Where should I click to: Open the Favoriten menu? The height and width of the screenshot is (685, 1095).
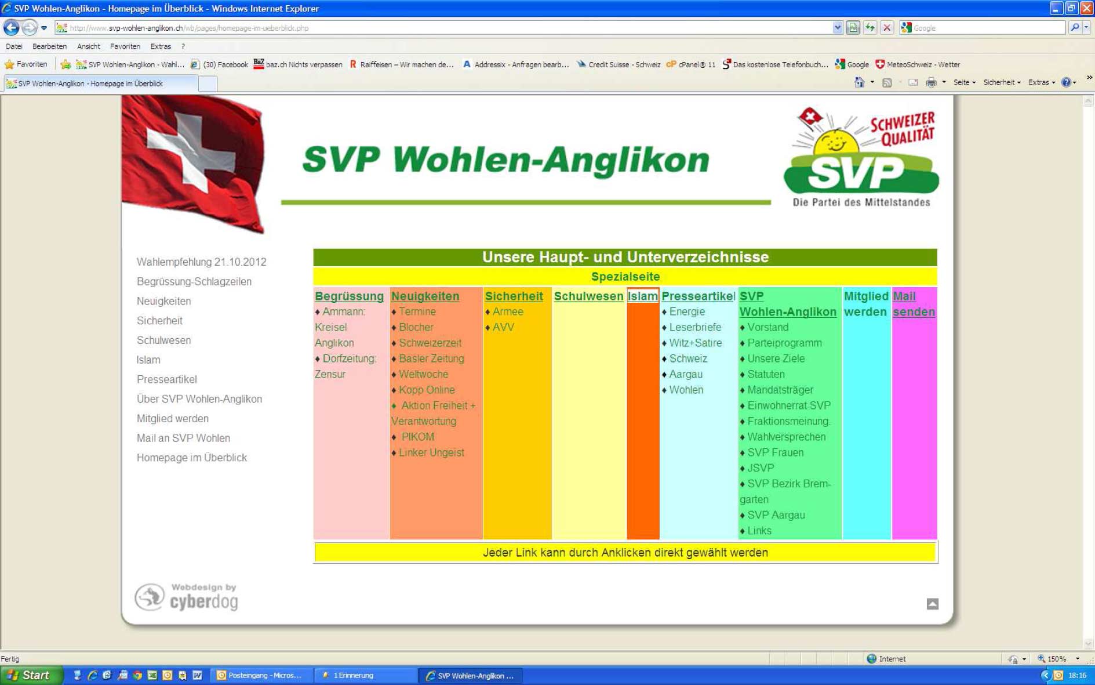pos(125,46)
